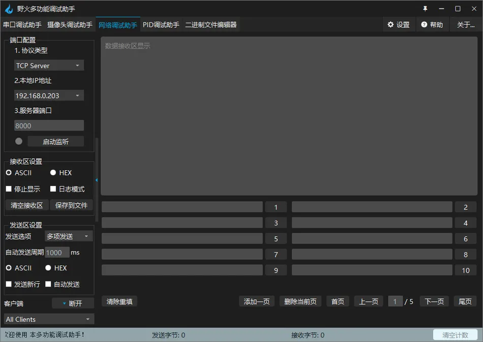This screenshot has width=483, height=342.
Task: Open settings via the gear icon
Action: (x=390, y=24)
